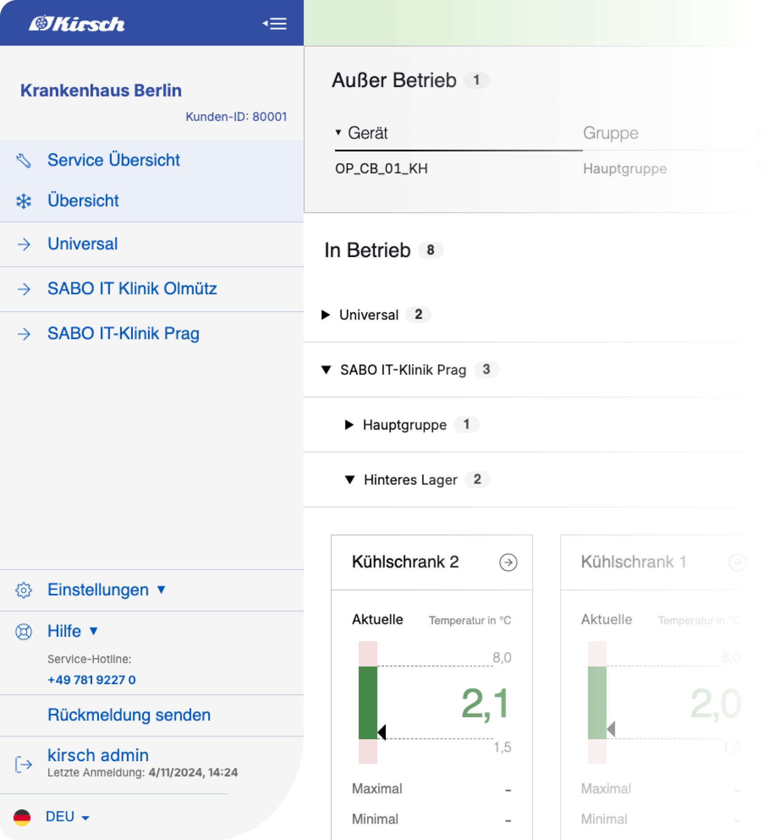
Task: Click the gear icon for Einstellungen
Action: tap(23, 590)
